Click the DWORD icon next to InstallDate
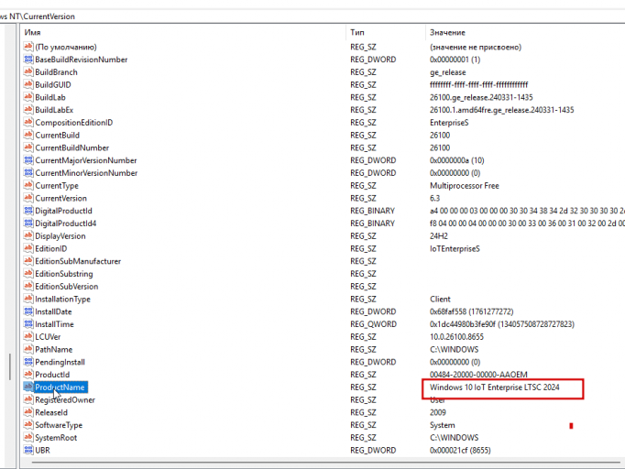 pyautogui.click(x=27, y=311)
